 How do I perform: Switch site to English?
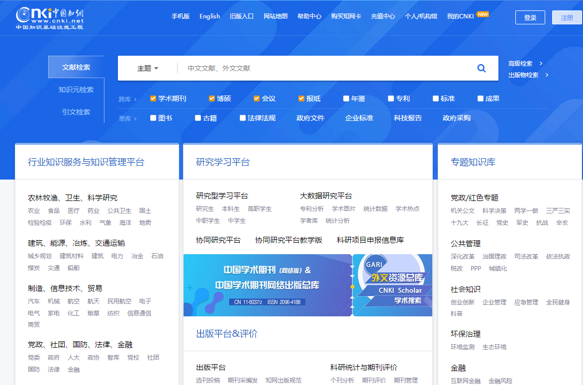[210, 16]
